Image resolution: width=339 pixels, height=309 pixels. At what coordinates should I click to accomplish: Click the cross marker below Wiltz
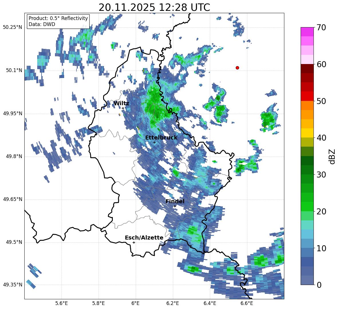pyautogui.click(x=123, y=108)
